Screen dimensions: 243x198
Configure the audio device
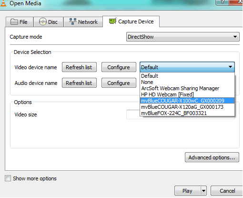(119, 83)
